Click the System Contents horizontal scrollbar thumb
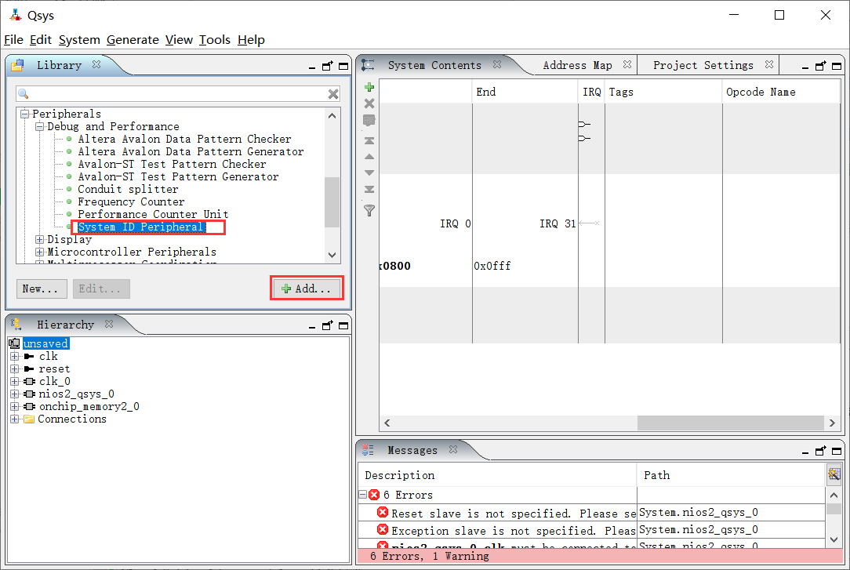 pos(730,423)
